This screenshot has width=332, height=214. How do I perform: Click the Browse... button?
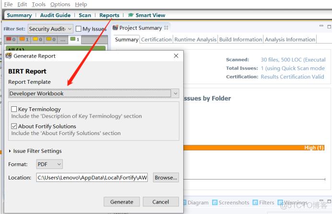[166, 178]
